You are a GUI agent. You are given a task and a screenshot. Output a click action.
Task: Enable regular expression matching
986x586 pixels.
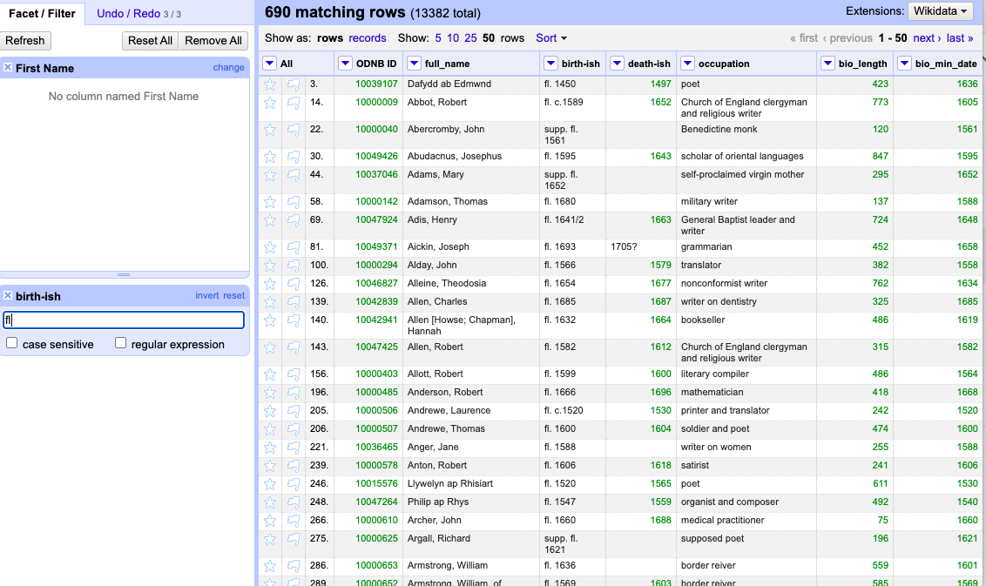click(x=121, y=343)
